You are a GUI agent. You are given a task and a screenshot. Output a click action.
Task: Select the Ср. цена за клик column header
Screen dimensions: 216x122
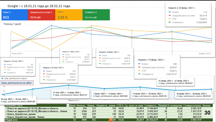[134, 106]
